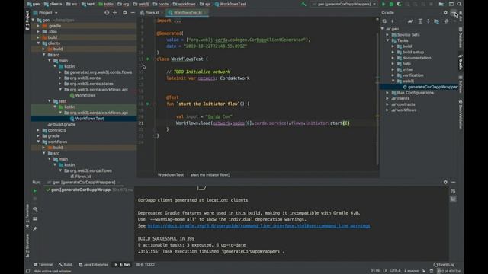Toggle the Run tool window button in the bottom bar

(122, 265)
